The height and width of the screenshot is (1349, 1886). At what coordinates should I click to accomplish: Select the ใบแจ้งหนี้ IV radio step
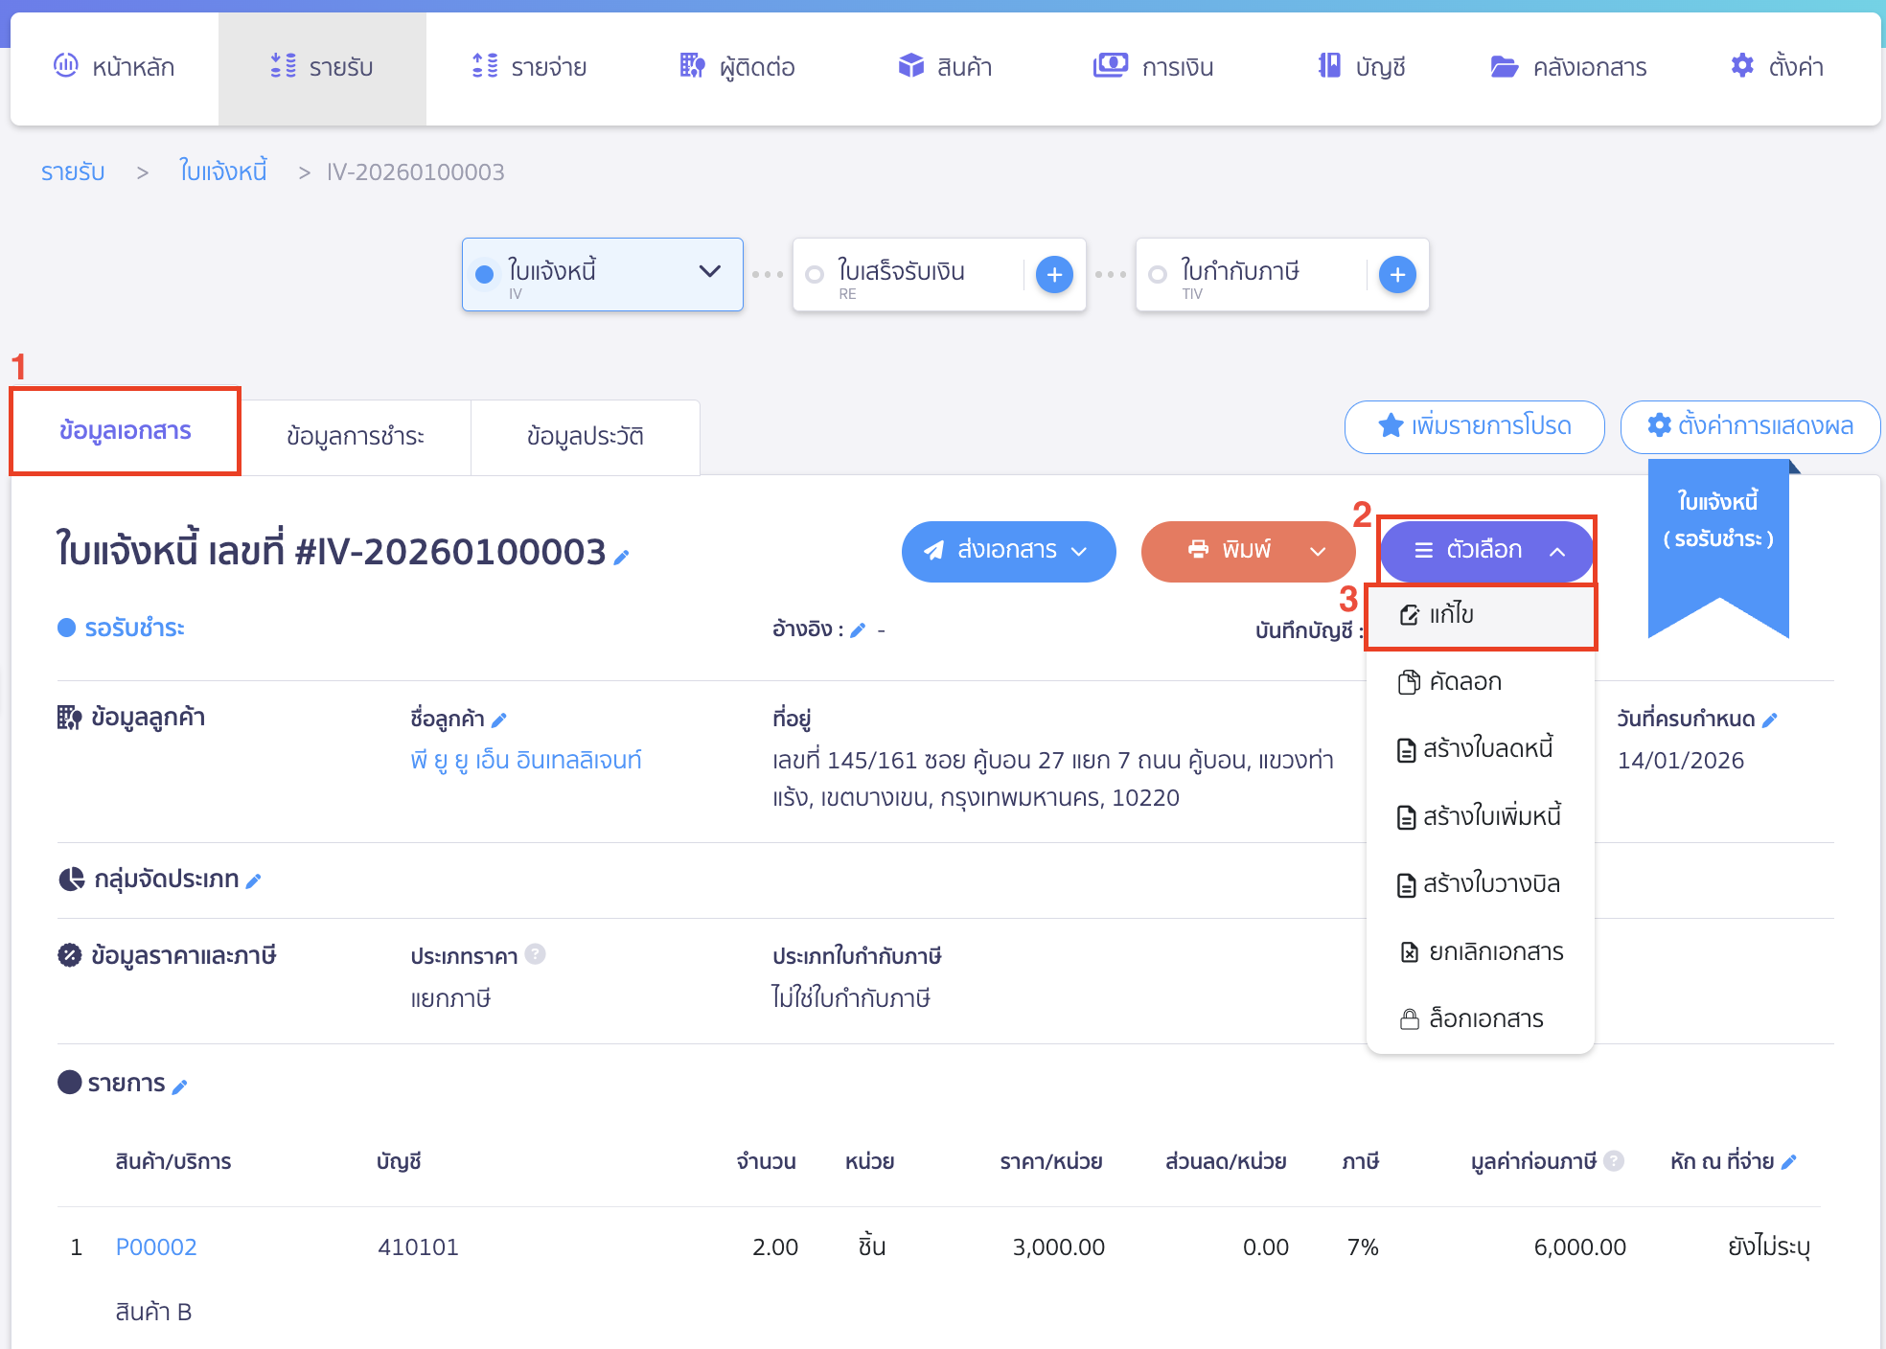(485, 275)
